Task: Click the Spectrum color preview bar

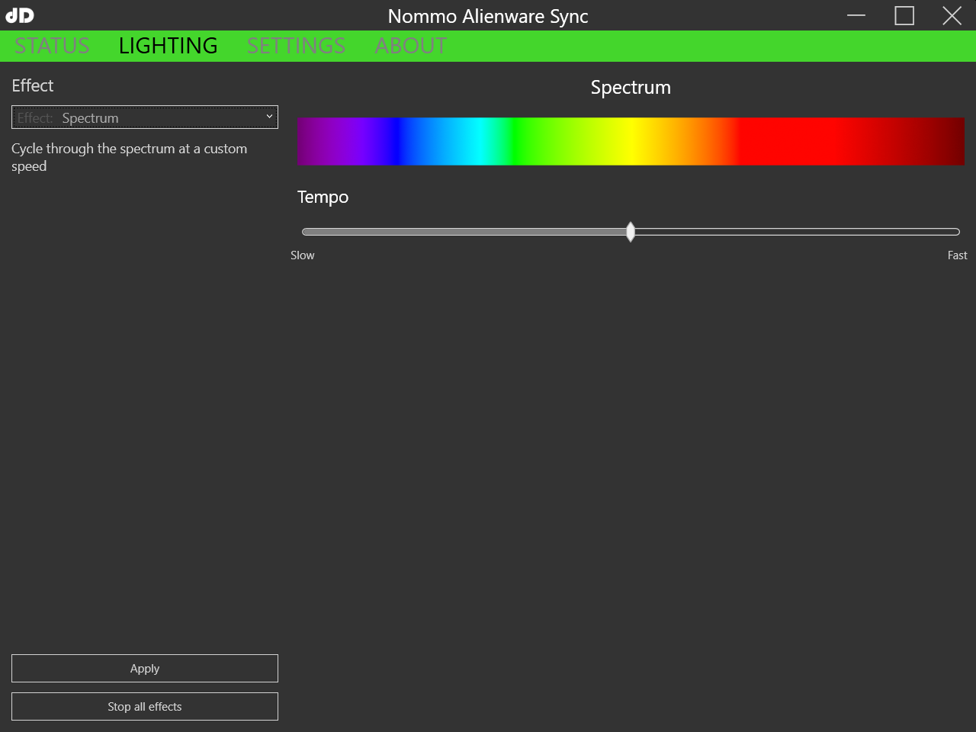Action: tap(631, 141)
